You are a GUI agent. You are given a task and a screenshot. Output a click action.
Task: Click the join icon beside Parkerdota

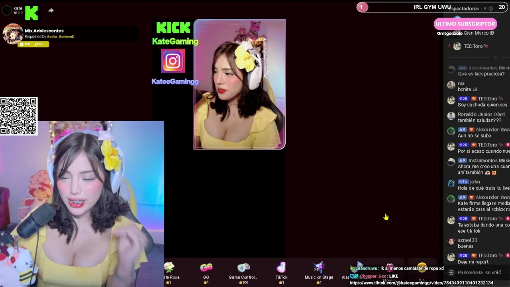(451, 273)
